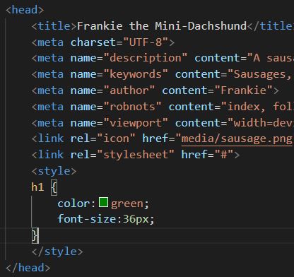Click the rel value "icon"
Image resolution: width=294 pixels, height=277 pixels.
pyautogui.click(x=116, y=138)
